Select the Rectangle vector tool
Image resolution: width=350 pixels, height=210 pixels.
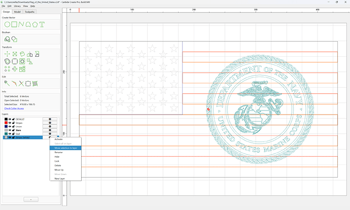[x=14, y=24]
